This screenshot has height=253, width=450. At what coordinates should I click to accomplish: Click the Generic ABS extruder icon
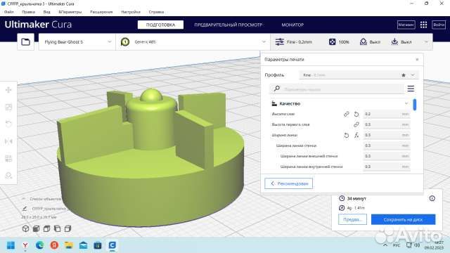click(x=125, y=42)
